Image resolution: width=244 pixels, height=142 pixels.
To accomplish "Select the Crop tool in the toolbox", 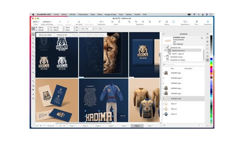I will 33,43.
